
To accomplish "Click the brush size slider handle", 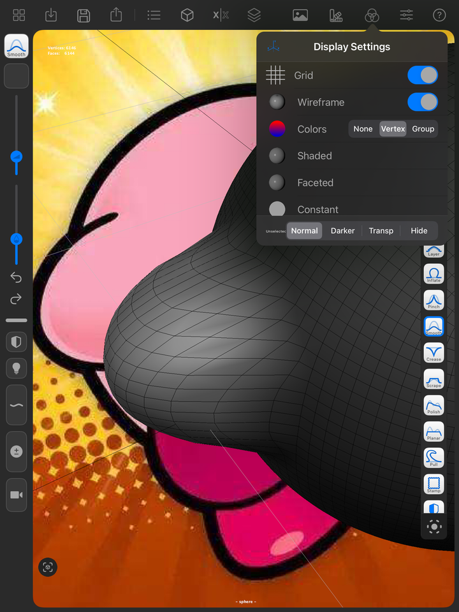I will [17, 157].
